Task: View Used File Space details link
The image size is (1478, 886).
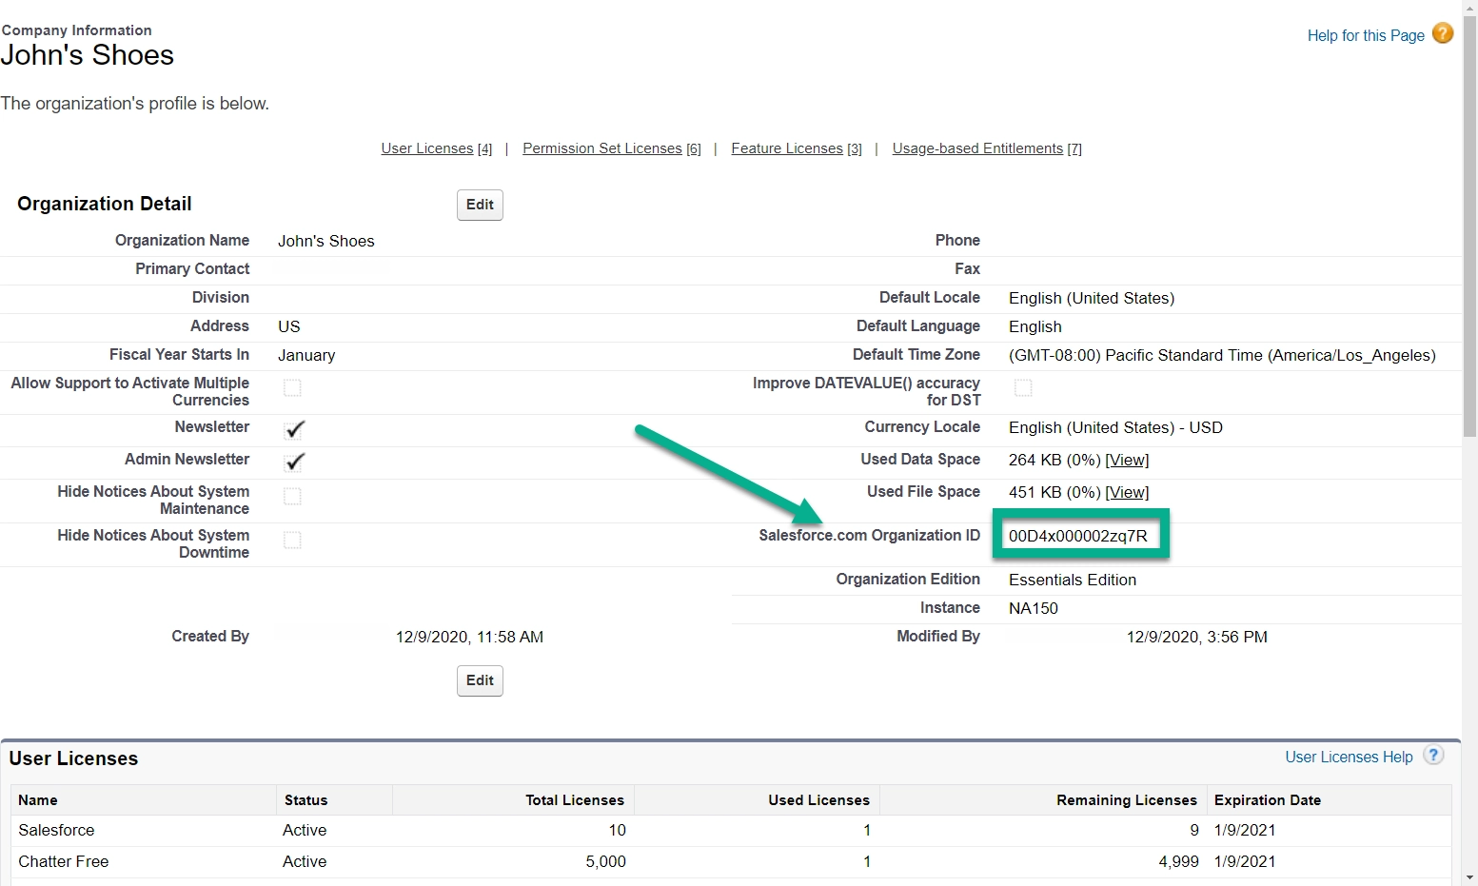Action: coord(1127,492)
